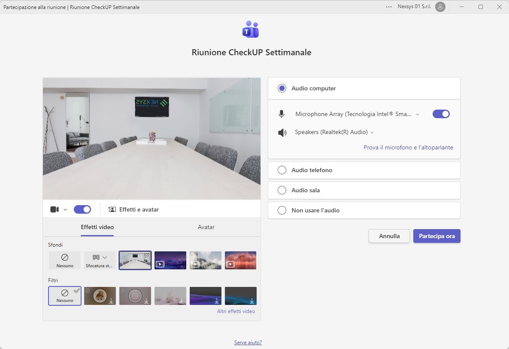Viewport: 509px width, 349px height.
Task: Expand Sfocatura blur options chevron
Action: pos(105,257)
